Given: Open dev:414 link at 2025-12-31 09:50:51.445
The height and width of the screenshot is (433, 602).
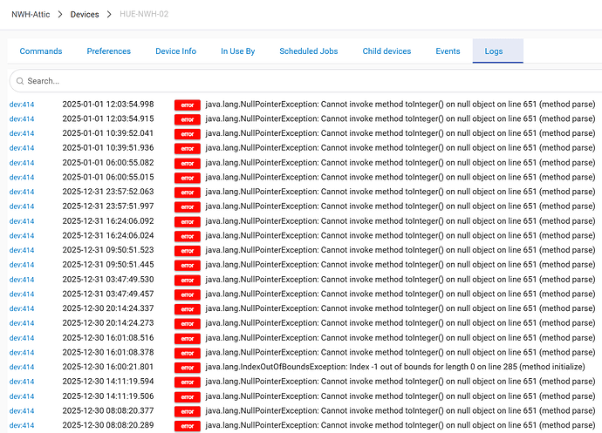Looking at the screenshot, I should [x=22, y=265].
